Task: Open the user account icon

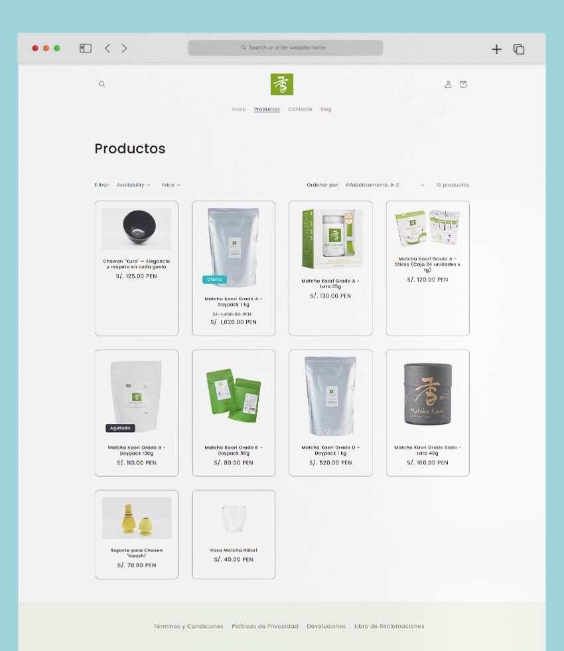Action: pos(448,84)
